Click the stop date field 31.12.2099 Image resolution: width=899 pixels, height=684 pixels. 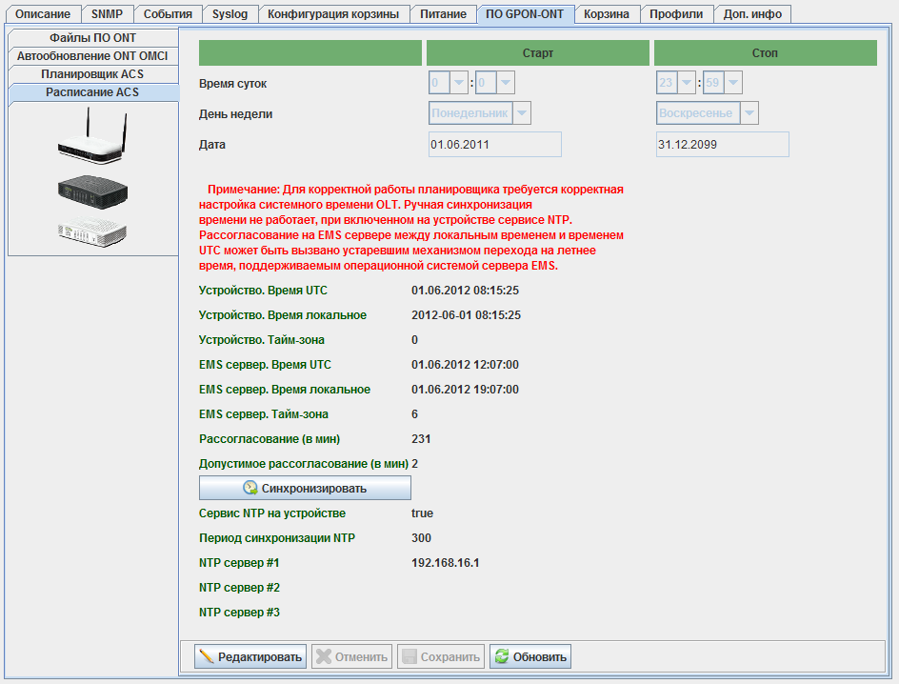coord(723,145)
